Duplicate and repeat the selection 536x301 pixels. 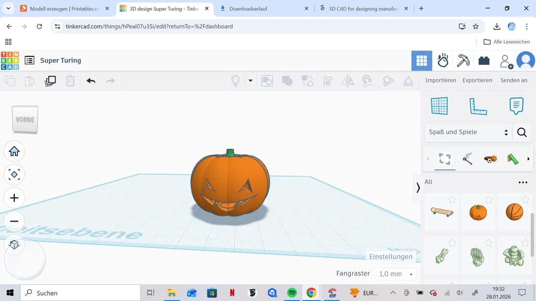point(50,81)
